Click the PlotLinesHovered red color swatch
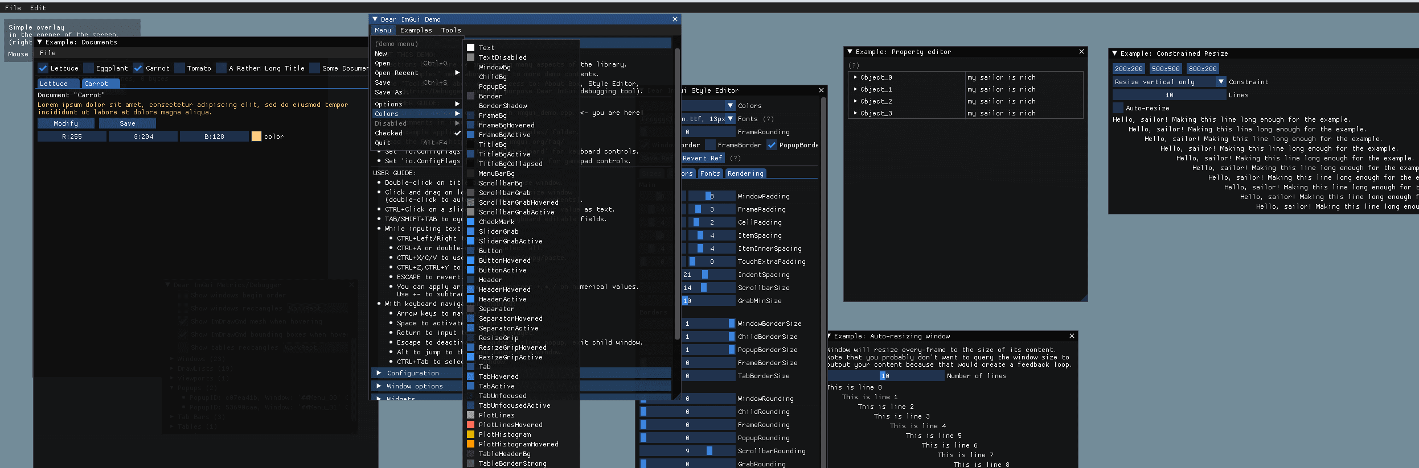Image resolution: width=1419 pixels, height=468 pixels. [471, 425]
